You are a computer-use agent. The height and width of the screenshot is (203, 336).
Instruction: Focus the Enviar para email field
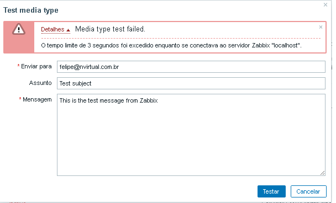click(x=191, y=67)
